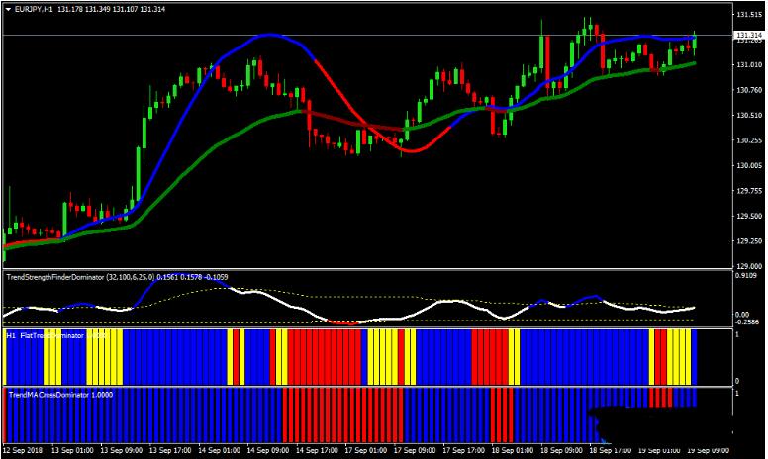Click the 131.010 price axis label
Image resolution: width=768 pixels, height=459 pixels.
click(749, 64)
